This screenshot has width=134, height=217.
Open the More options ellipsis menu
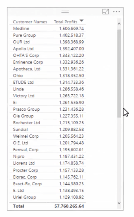pos(117,12)
